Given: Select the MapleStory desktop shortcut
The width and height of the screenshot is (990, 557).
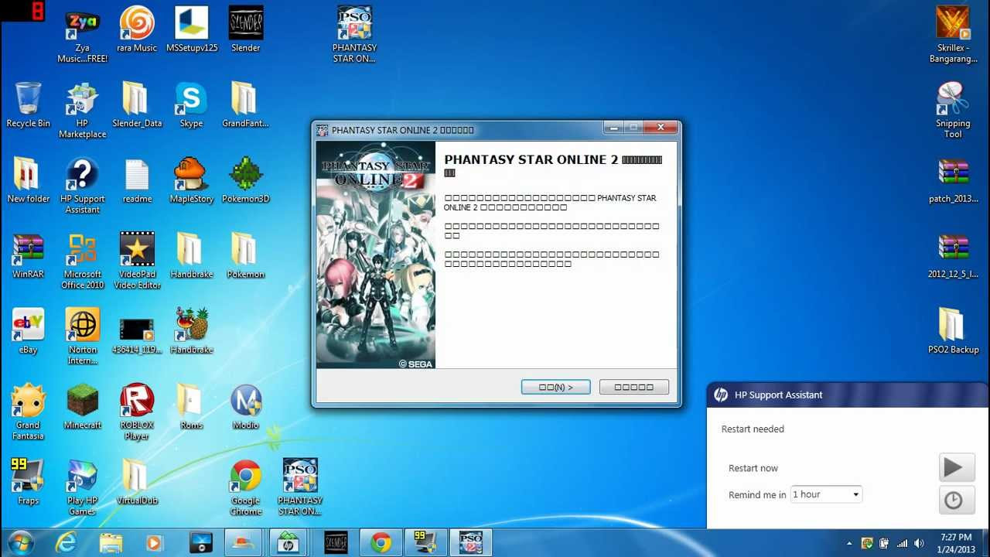Looking at the screenshot, I should [191, 180].
